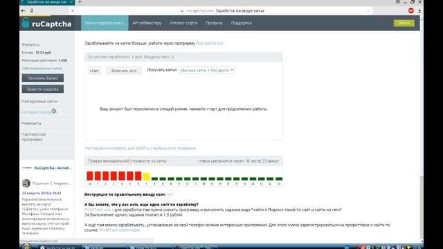Click the старт button
The width and height of the screenshot is (443, 249).
pos(94,71)
